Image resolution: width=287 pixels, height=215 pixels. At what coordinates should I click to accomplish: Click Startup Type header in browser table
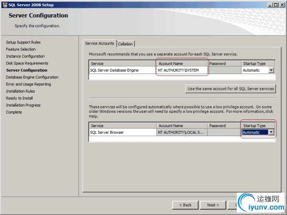tap(258, 126)
